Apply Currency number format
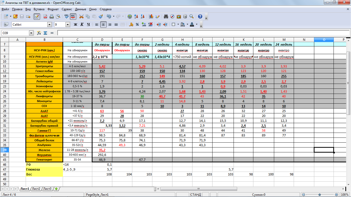 point(131,25)
